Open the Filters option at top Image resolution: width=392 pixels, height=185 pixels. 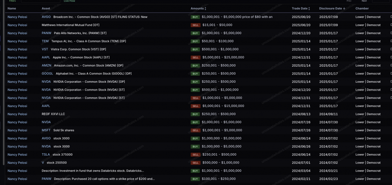(13, 1)
